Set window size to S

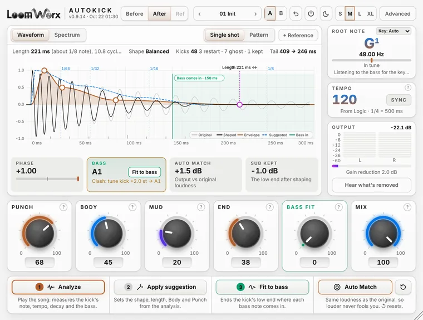[x=340, y=13]
